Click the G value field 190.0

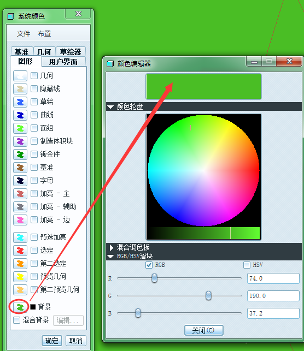[273, 296]
